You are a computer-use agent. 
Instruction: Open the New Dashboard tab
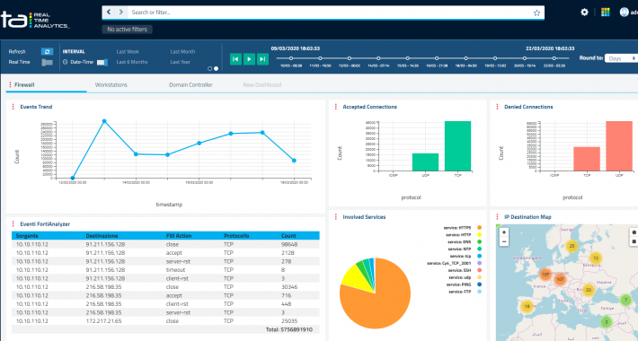click(x=262, y=85)
